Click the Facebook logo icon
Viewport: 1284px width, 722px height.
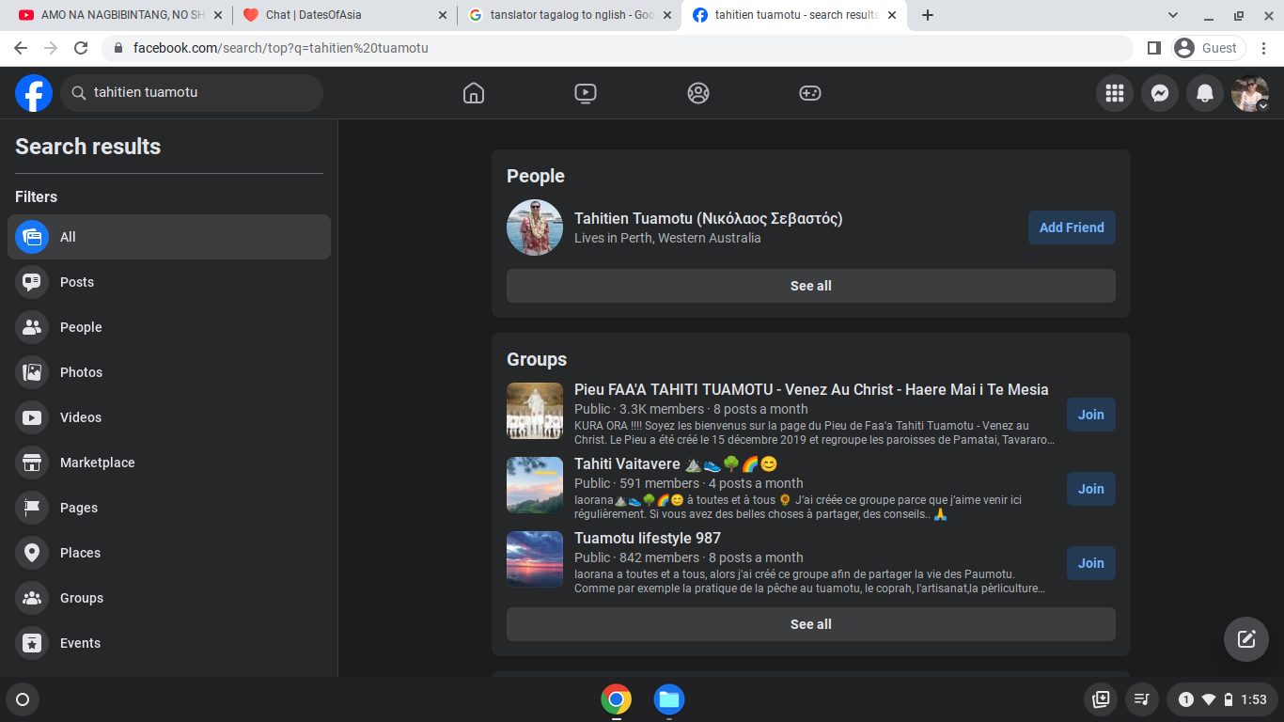[34, 93]
